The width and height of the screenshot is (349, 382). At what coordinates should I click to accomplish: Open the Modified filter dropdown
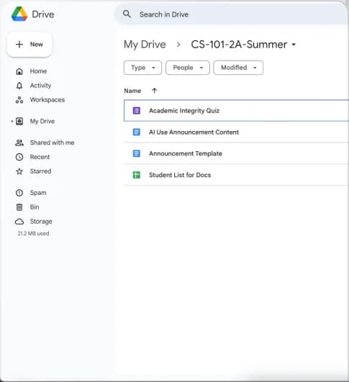pos(238,68)
